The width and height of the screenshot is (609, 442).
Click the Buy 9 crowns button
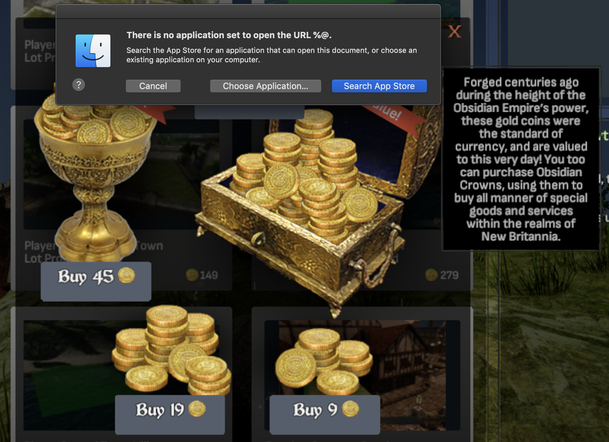tap(325, 415)
